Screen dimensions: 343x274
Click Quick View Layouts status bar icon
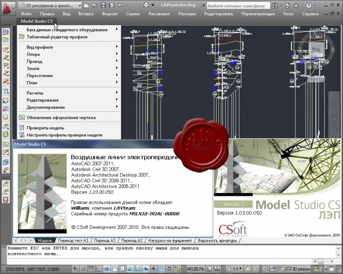point(210,268)
